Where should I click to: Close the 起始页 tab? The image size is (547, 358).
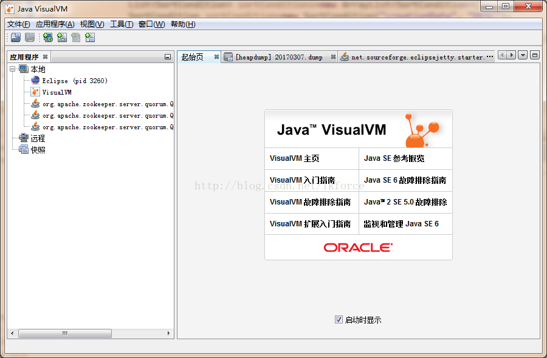tap(216, 57)
